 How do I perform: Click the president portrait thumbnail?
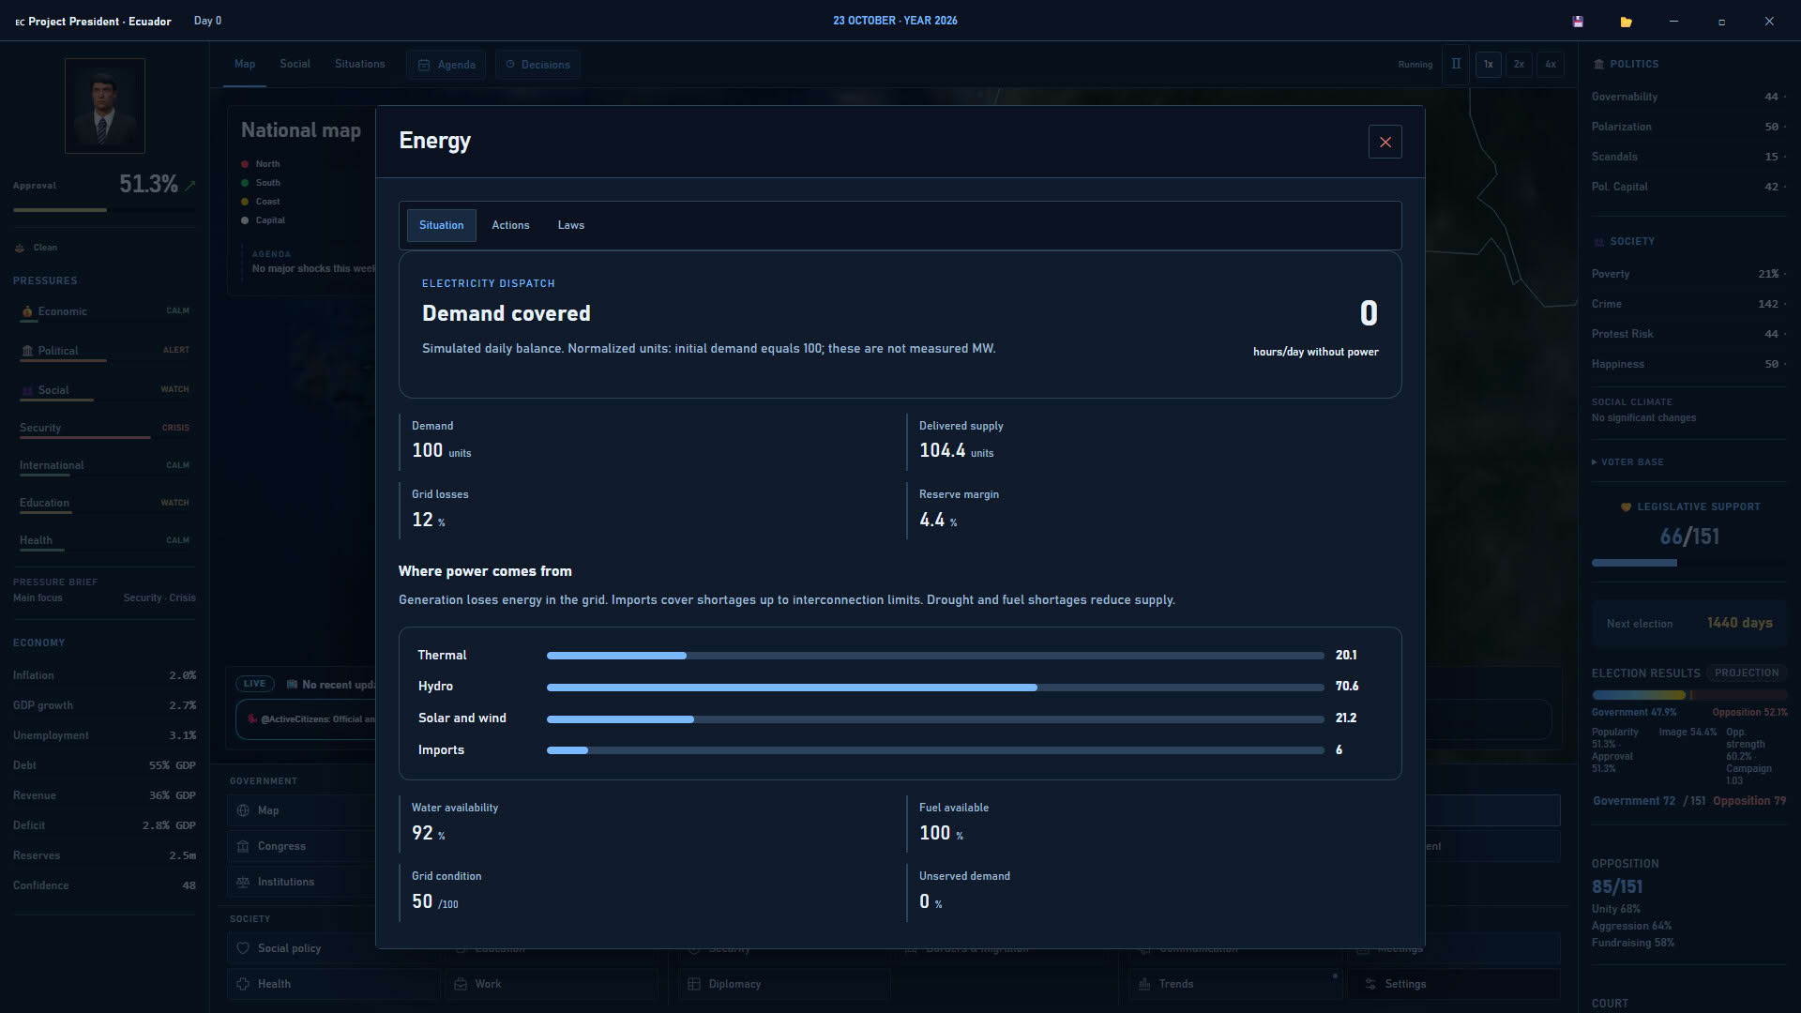click(x=104, y=105)
